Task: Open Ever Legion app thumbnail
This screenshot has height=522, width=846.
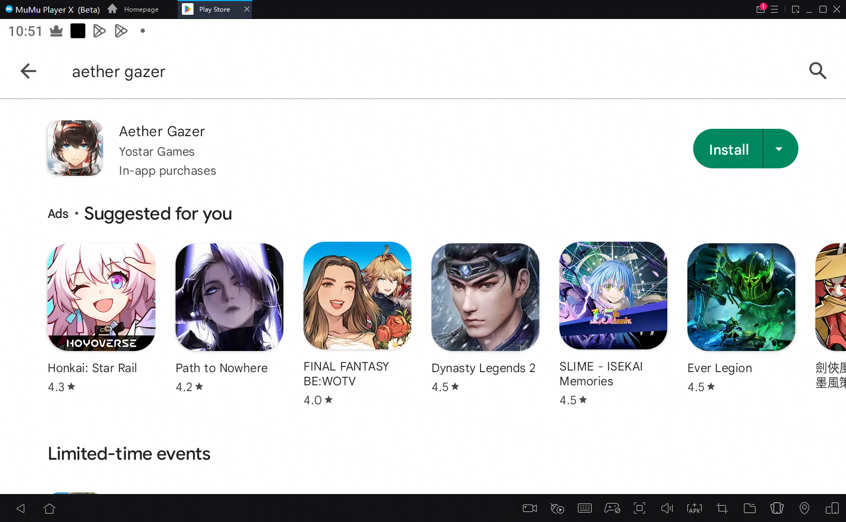Action: click(x=741, y=297)
